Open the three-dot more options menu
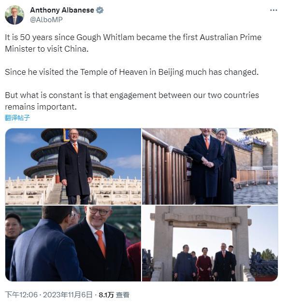 coord(273,10)
